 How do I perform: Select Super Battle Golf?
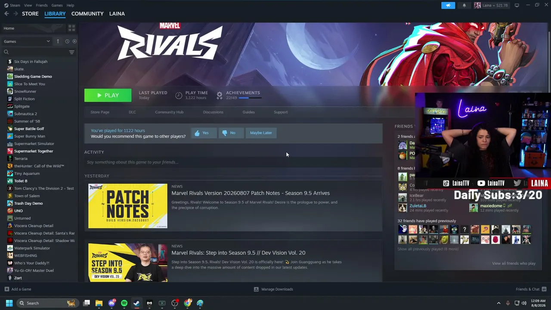click(29, 129)
